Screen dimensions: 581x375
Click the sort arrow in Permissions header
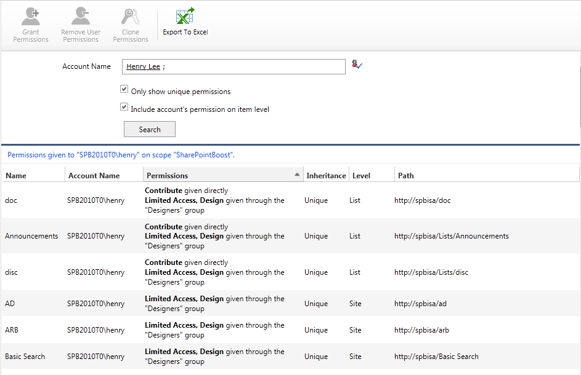[x=298, y=175]
